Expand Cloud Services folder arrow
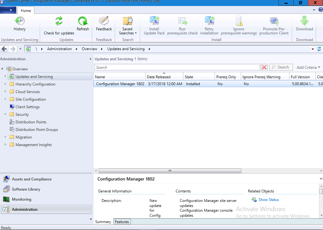323x230 pixels. point(5,91)
